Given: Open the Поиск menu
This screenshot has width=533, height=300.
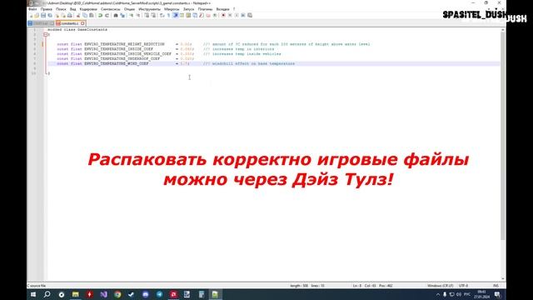Looking at the screenshot, I should [x=61, y=9].
